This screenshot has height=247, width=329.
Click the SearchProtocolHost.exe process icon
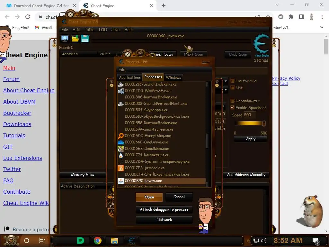tap(121, 104)
